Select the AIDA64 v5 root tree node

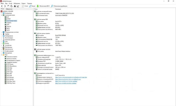tap(7, 11)
